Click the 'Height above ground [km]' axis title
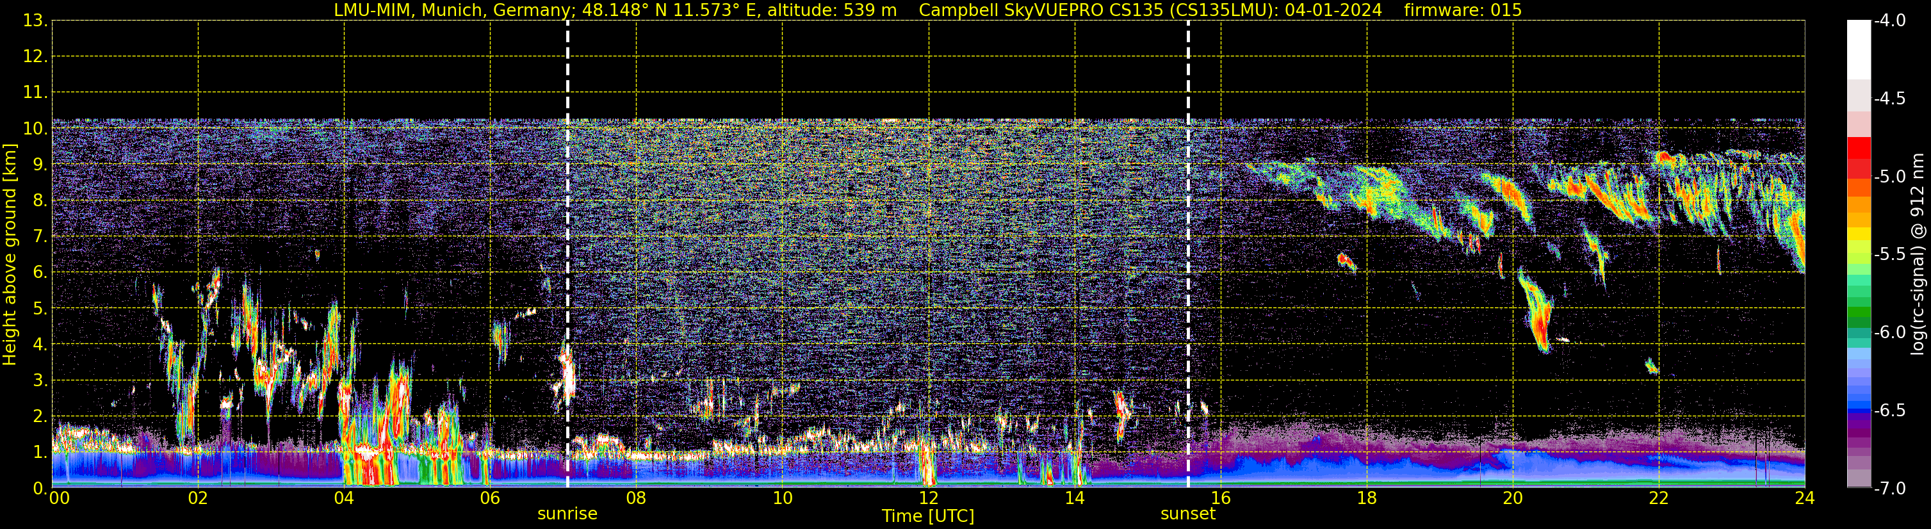Image resolution: width=1931 pixels, height=529 pixels. tap(10, 255)
